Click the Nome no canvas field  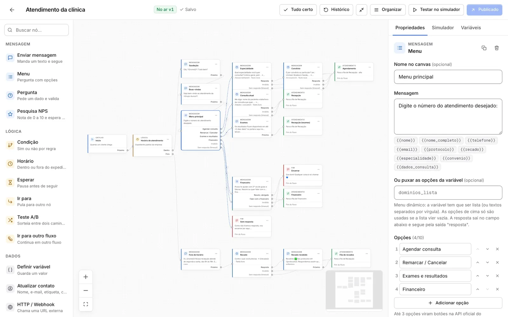point(448,77)
